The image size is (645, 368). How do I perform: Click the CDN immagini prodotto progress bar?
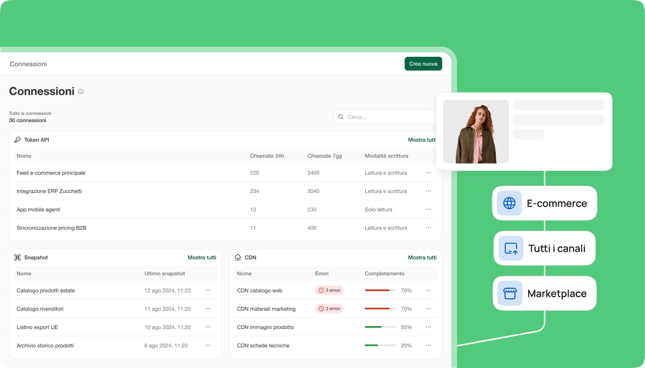[x=380, y=327]
